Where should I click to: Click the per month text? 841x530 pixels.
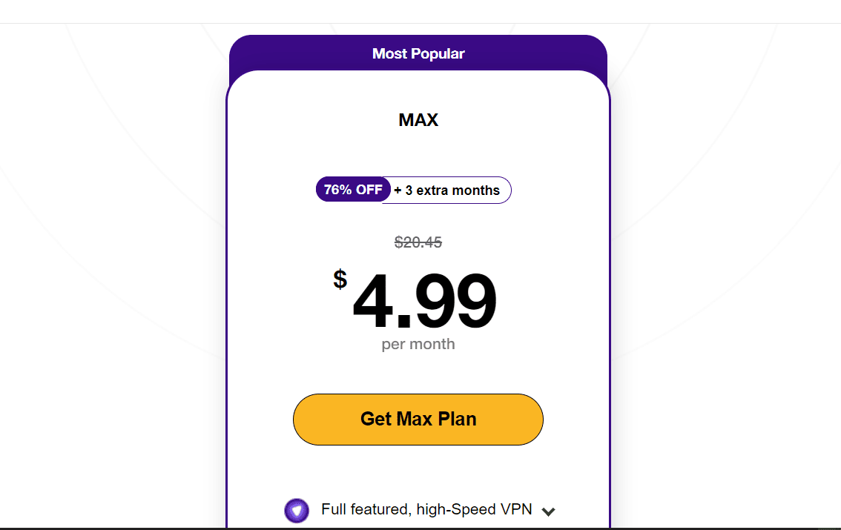418,344
